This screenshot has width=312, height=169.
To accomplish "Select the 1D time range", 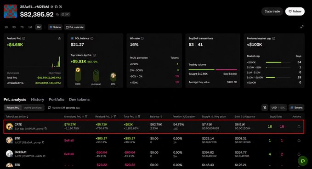I will click(6, 27).
